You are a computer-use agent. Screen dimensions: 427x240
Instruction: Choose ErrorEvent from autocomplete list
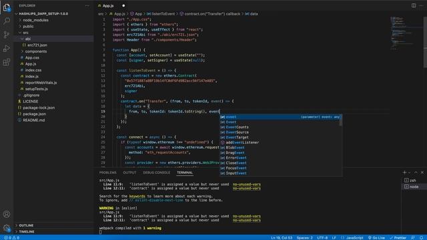click(x=280, y=158)
